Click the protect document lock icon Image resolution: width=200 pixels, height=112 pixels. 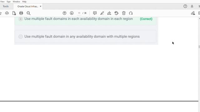14,13
